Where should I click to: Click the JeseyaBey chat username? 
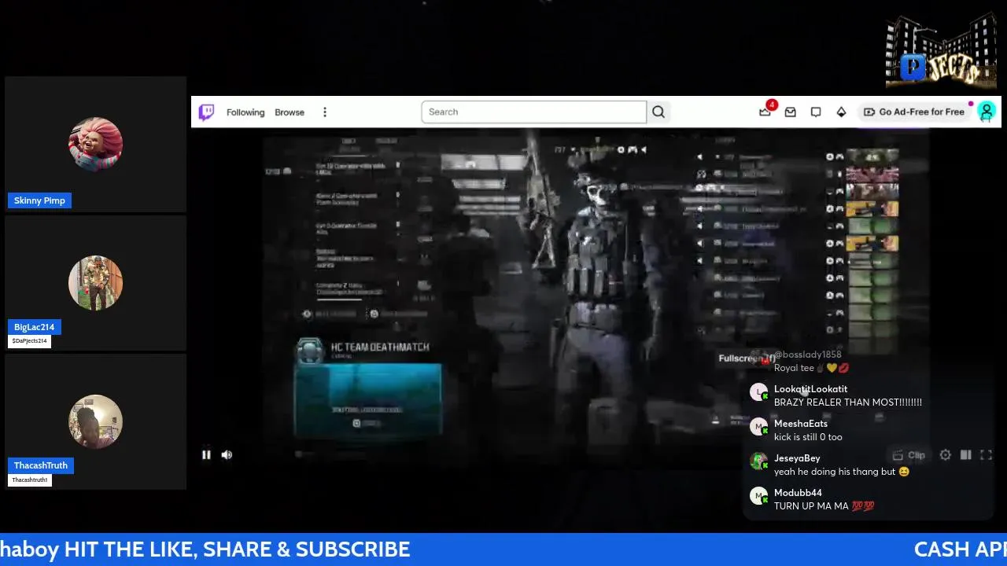click(797, 458)
